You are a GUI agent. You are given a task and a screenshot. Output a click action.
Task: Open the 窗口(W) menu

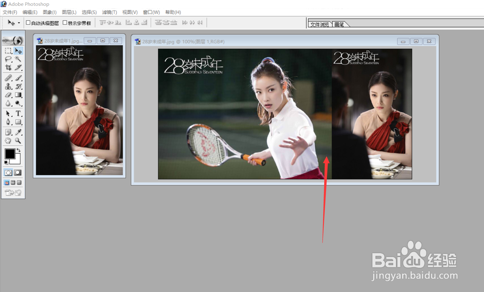click(152, 12)
